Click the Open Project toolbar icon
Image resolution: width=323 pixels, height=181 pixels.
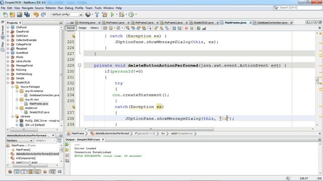(x=20, y=15)
